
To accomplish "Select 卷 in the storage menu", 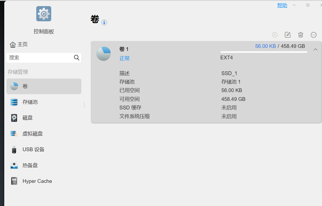I will click(44, 86).
